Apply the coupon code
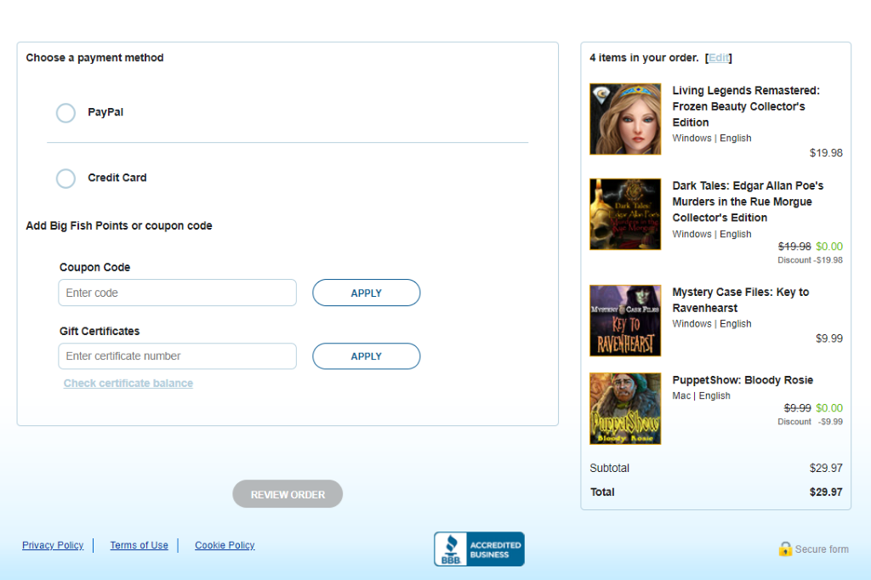 click(x=366, y=293)
